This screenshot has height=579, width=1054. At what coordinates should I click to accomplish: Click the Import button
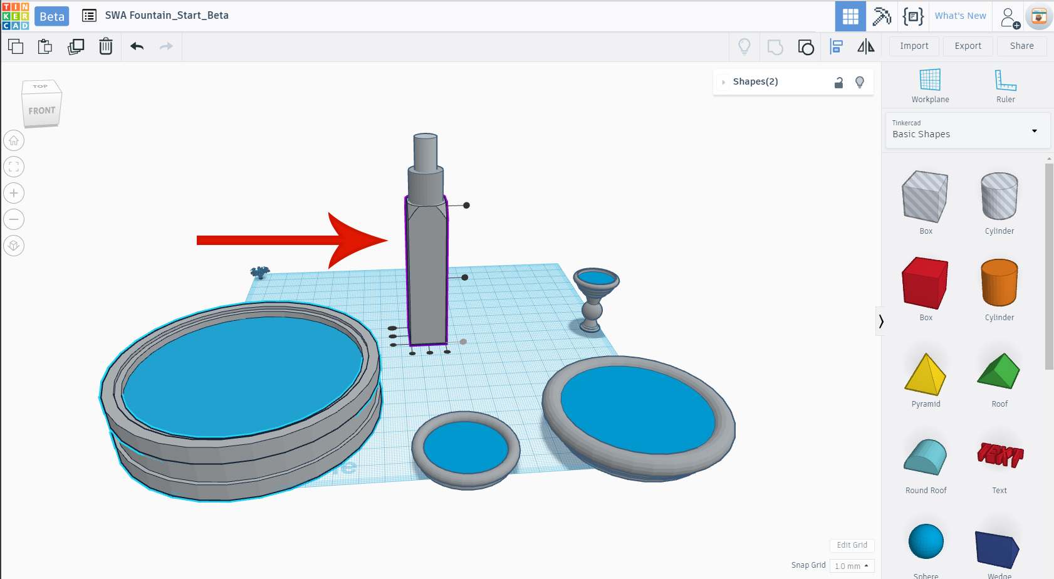click(914, 46)
